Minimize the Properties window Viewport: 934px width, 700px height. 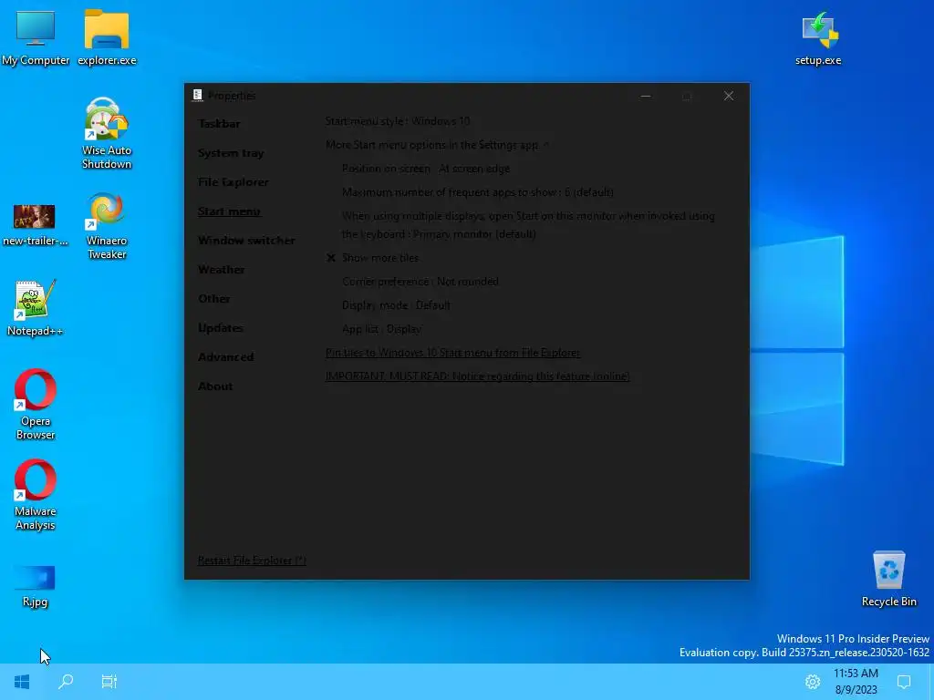point(646,96)
